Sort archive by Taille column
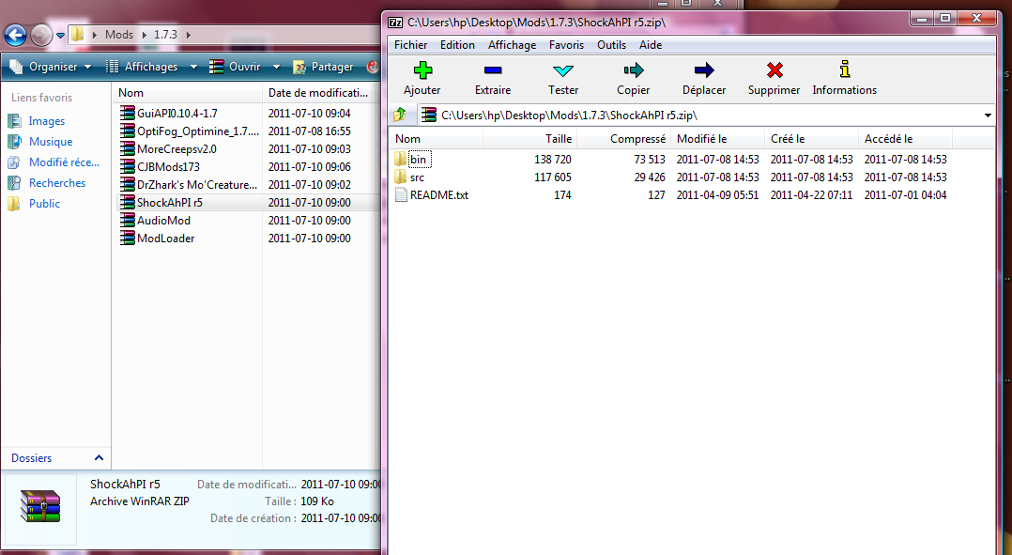 coord(529,139)
